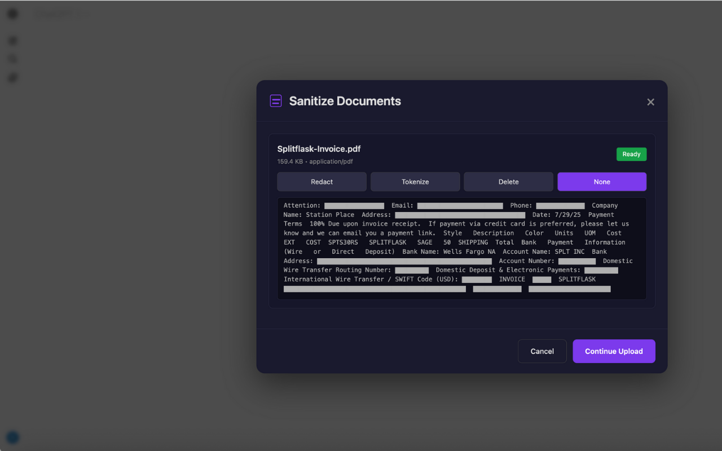The image size is (722, 451).
Task: Click the green Ready status badge
Action: click(x=631, y=154)
